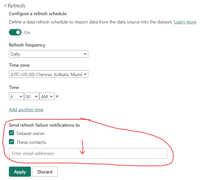Screen dimensions: 201x180
Task: Focus the Enter email addresses field
Action: pos(88,153)
